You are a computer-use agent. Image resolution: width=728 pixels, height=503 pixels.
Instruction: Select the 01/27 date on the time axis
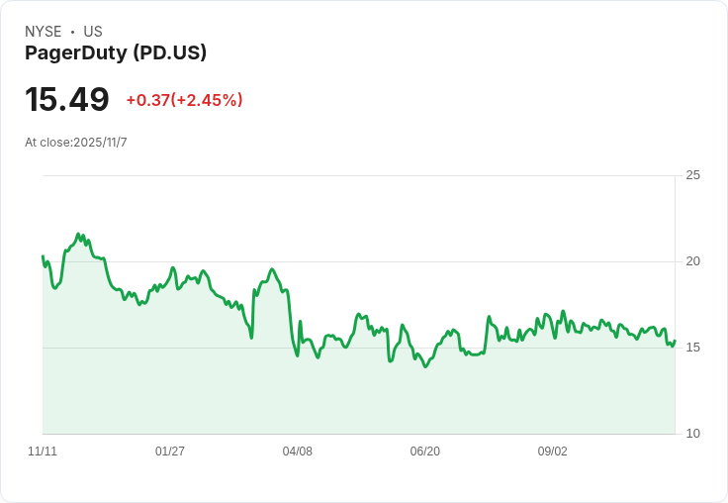pos(170,452)
